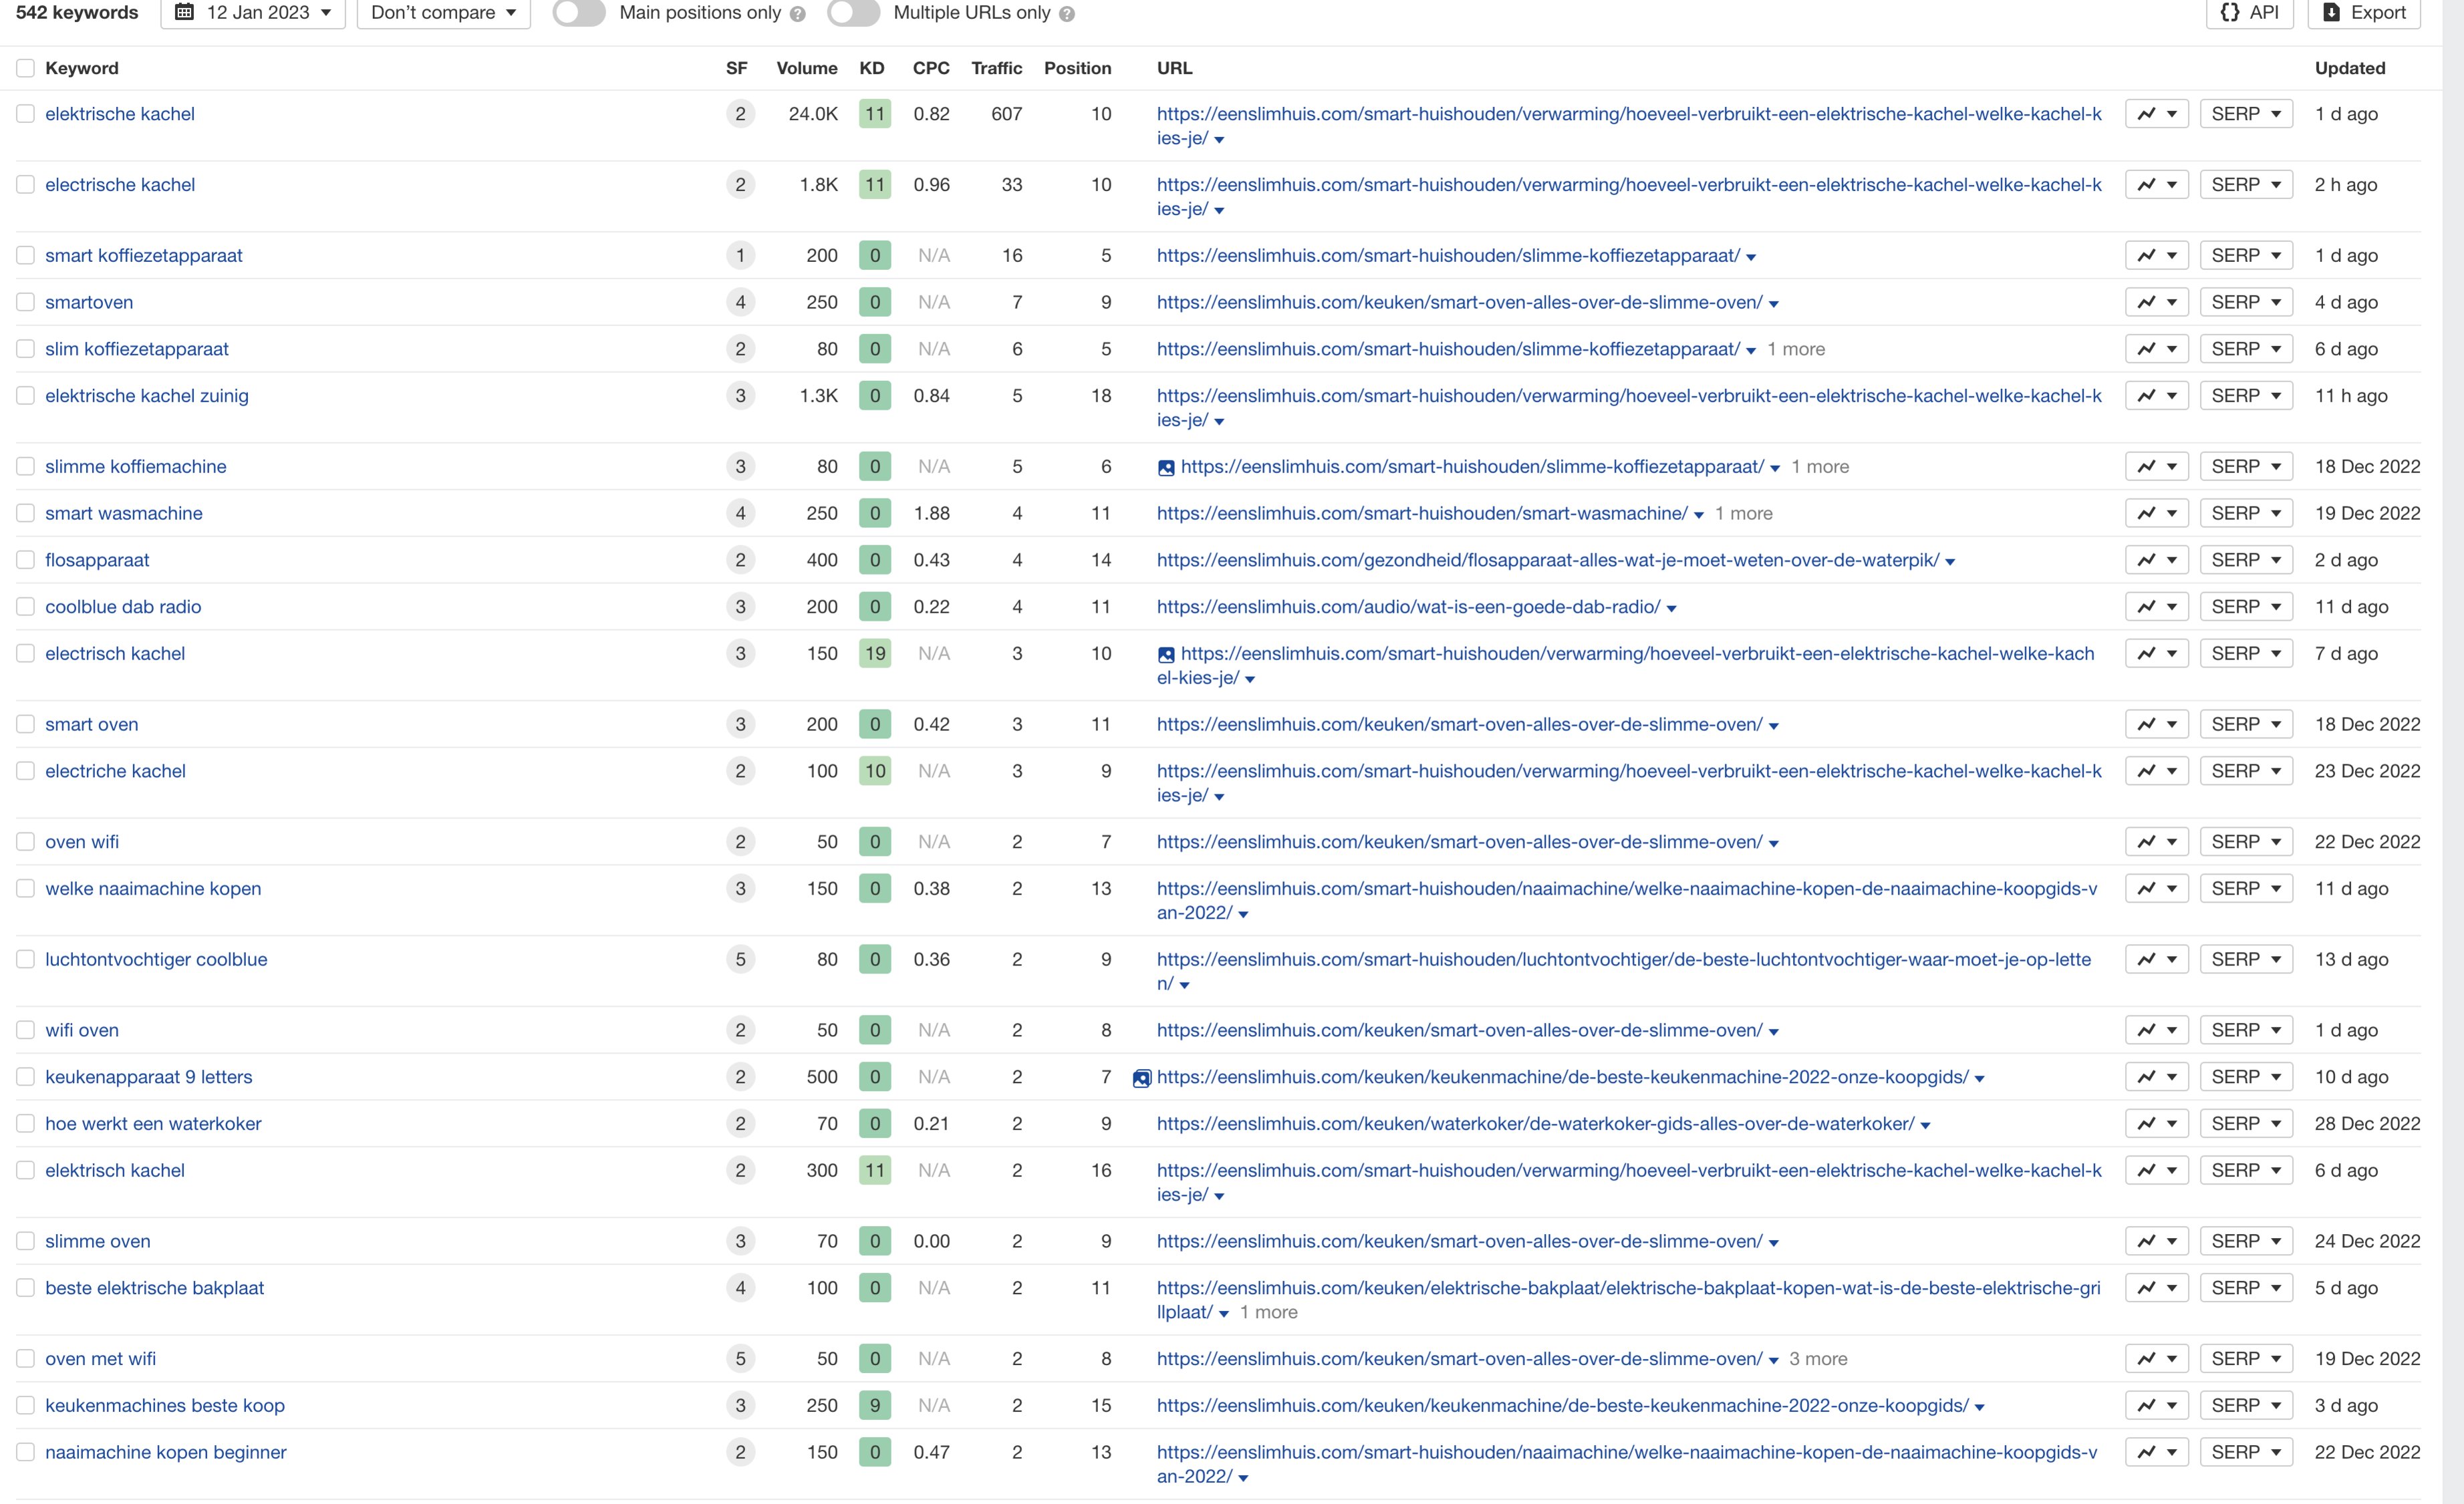Check the box for smart koffiezetapparaat
Image resolution: width=2464 pixels, height=1504 pixels.
[x=25, y=255]
